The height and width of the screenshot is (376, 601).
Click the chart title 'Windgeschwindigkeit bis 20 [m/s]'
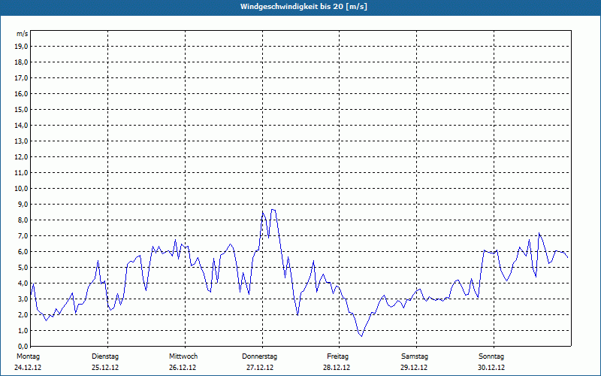click(304, 7)
